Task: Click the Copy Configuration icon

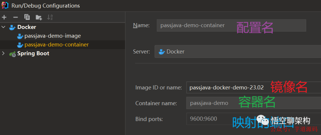Action: (x=27, y=17)
